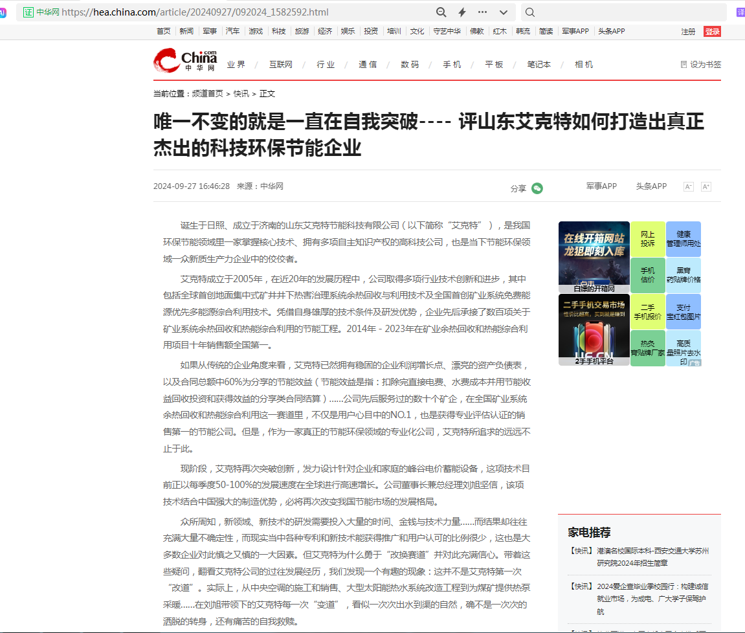Select 手机 channel tab
Viewport: 745px width, 633px height.
(452, 65)
